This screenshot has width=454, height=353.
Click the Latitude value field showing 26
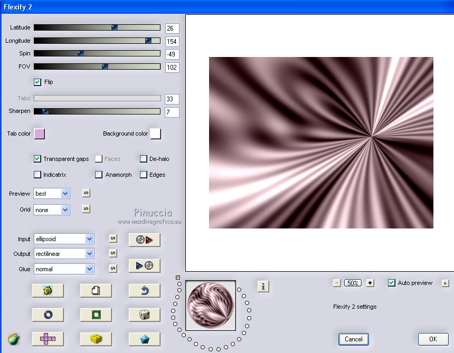172,28
